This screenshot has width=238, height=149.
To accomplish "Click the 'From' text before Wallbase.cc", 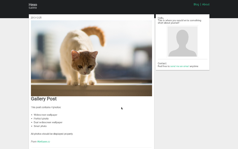I will [x=34, y=142].
